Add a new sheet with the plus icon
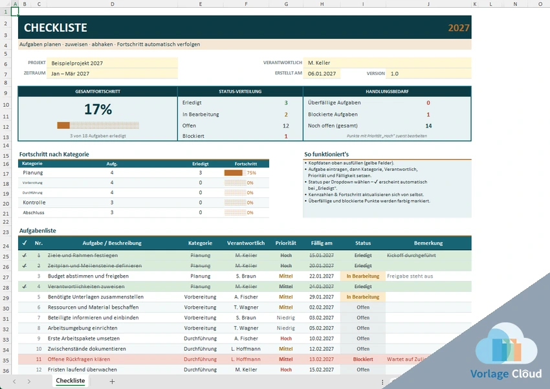 [x=112, y=381]
